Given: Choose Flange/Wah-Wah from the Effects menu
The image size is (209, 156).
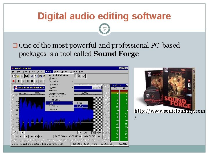Looking at the screenshot, I should pos(60,94).
